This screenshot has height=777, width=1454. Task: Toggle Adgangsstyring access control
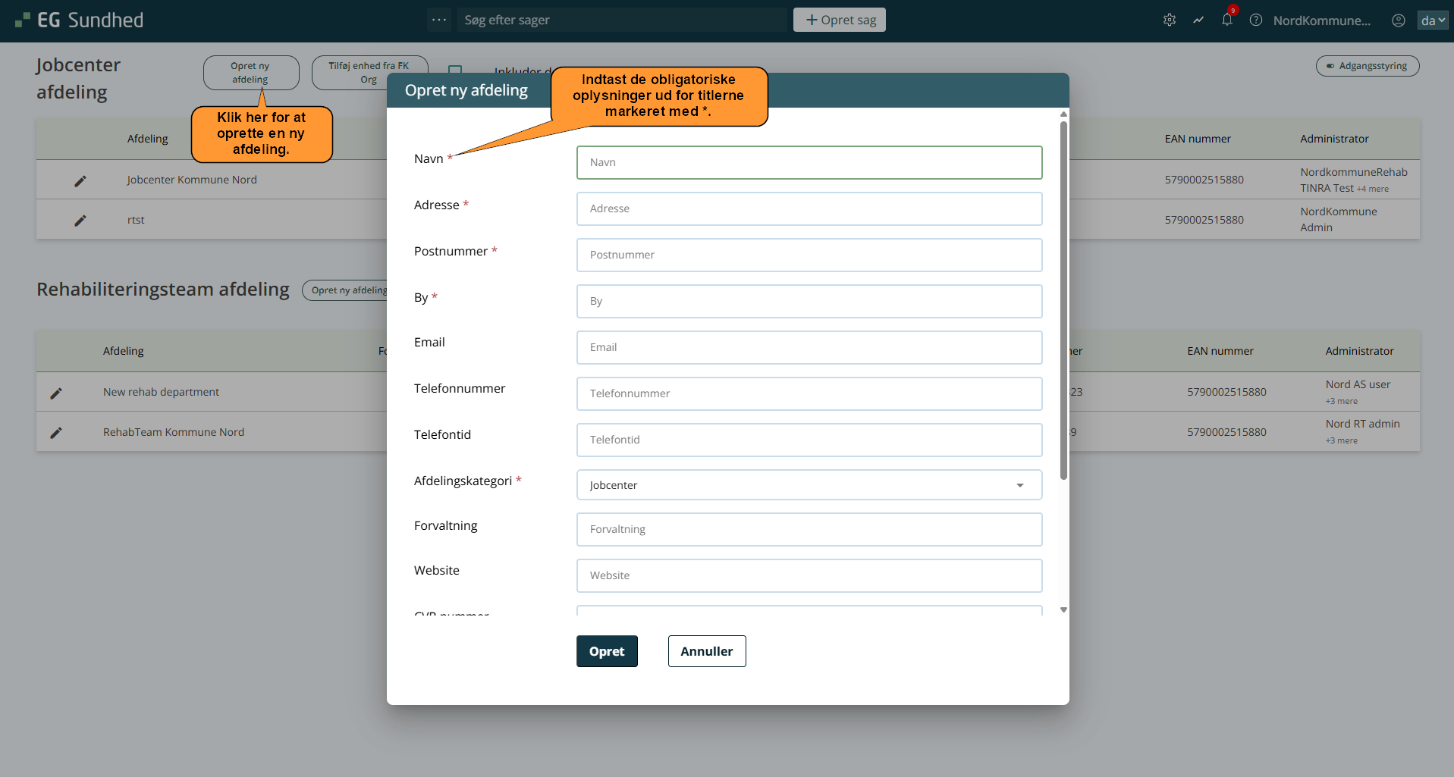pos(1367,66)
